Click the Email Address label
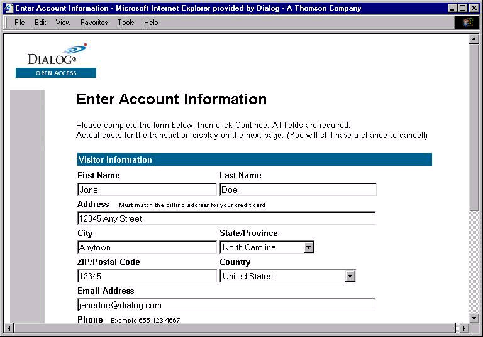The image size is (483, 337). (106, 291)
